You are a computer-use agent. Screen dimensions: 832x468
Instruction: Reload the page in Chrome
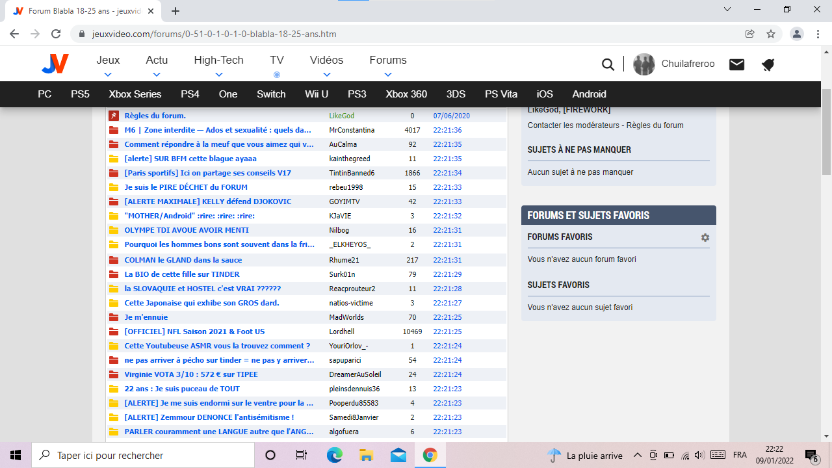point(56,34)
